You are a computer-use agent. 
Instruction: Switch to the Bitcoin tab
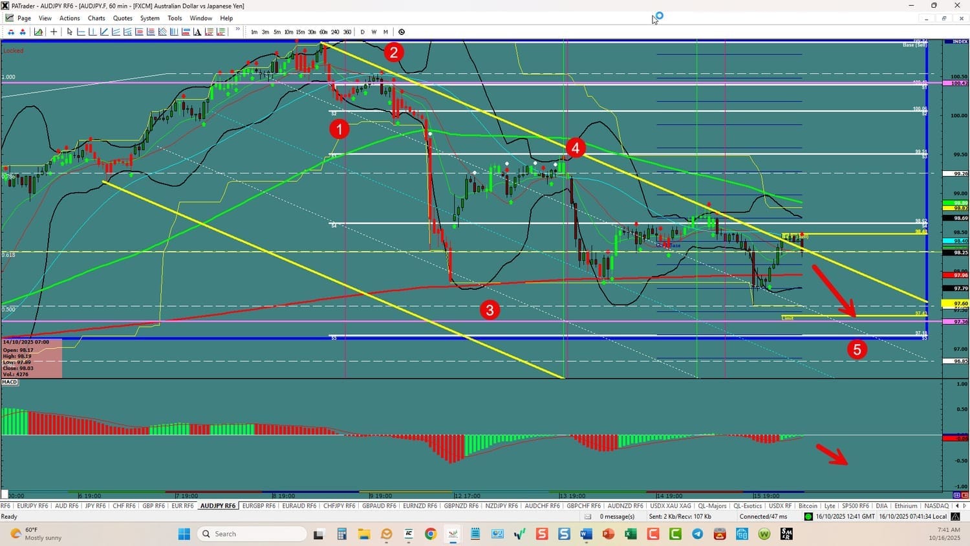pos(808,506)
